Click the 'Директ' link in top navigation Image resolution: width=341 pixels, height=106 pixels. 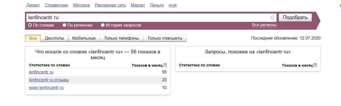(x=33, y=5)
